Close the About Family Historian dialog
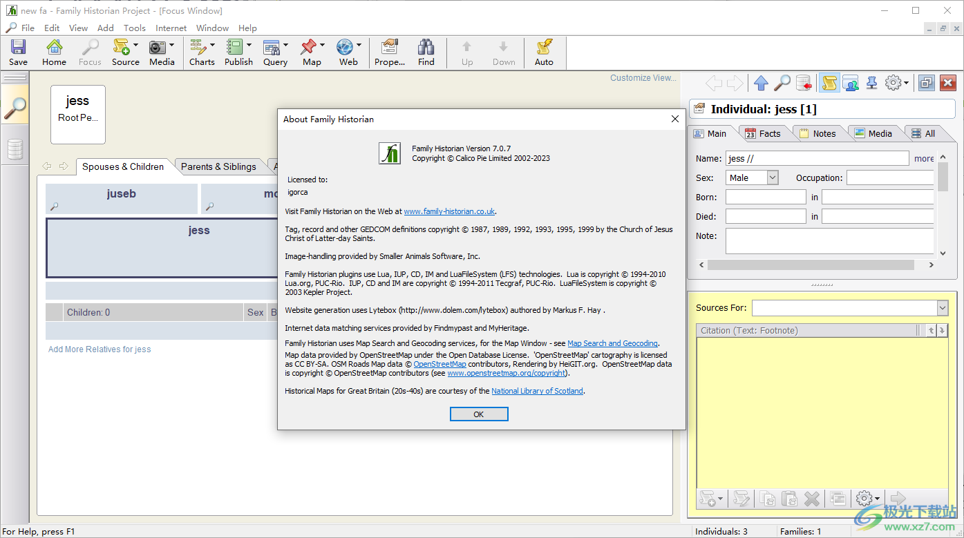964x538 pixels. click(x=675, y=119)
